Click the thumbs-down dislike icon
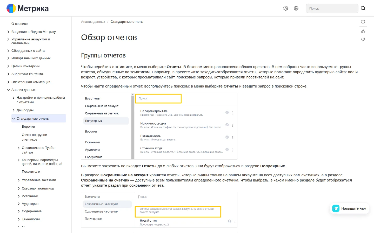This screenshot has width=374, height=233. coord(363,40)
